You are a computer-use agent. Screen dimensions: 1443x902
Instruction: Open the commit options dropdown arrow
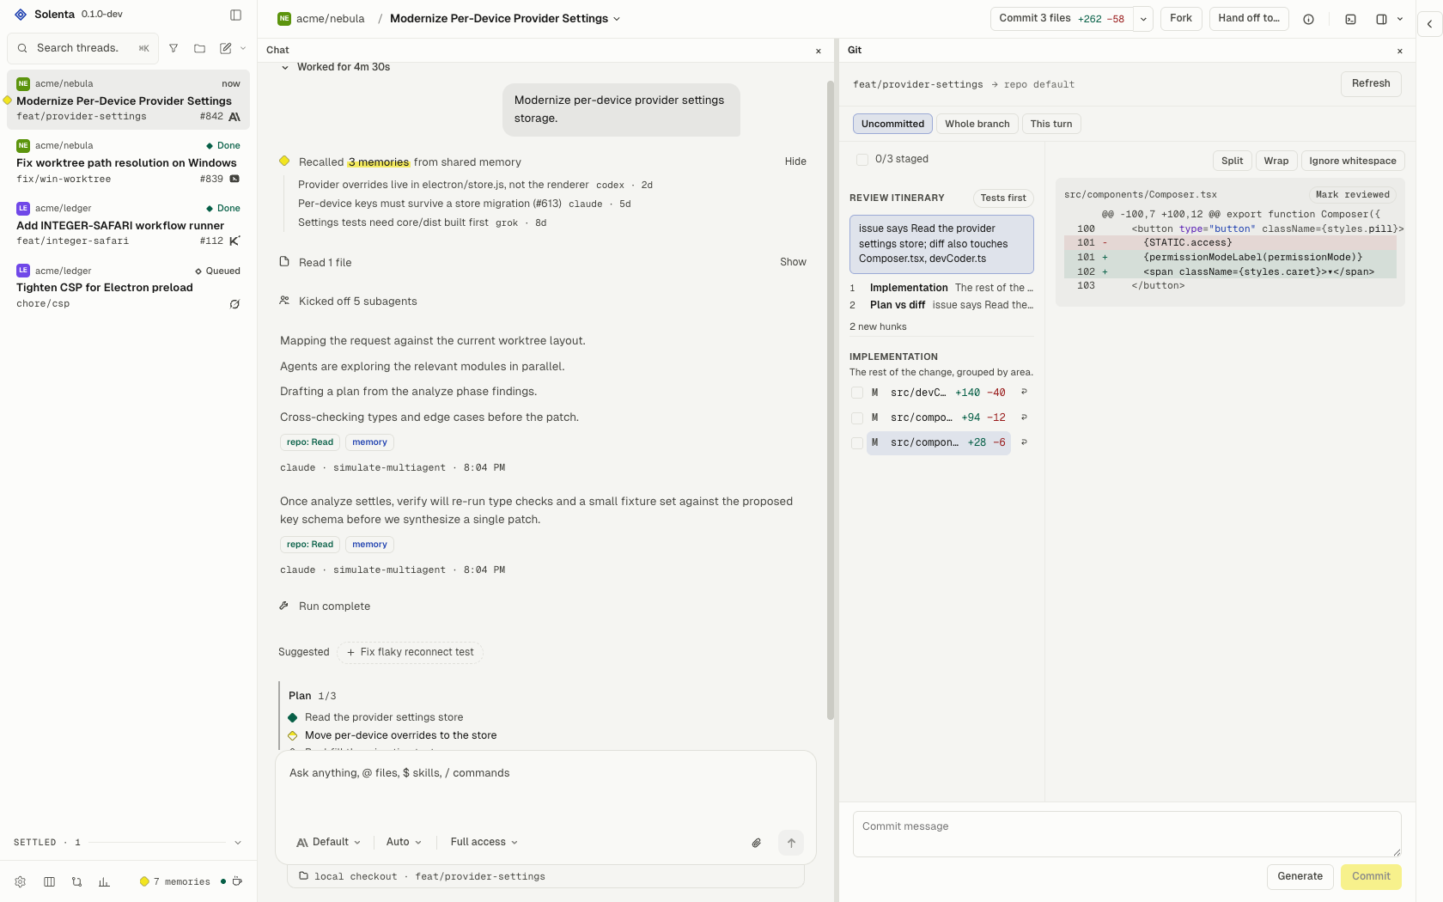(x=1143, y=19)
